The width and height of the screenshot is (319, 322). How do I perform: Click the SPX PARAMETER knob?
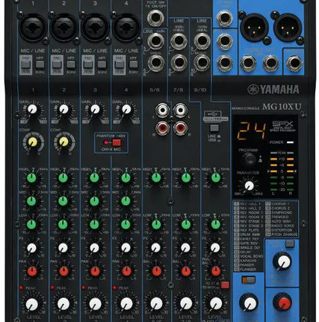pyautogui.click(x=250, y=186)
